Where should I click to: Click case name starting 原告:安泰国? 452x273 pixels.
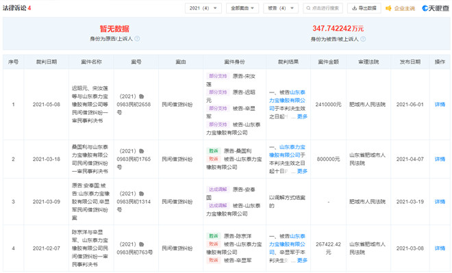[90, 202]
